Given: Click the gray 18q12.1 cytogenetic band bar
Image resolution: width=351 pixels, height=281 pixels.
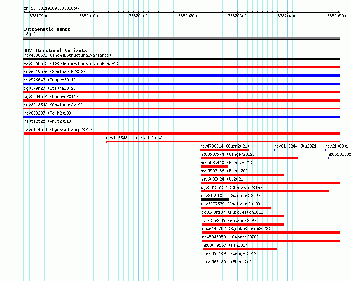Looking at the screenshot, I should pyautogui.click(x=181, y=38).
